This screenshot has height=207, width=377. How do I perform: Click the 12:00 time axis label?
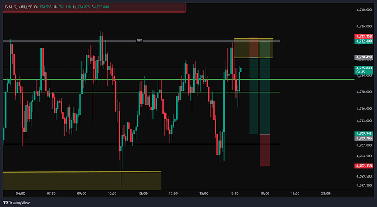[x=143, y=193]
